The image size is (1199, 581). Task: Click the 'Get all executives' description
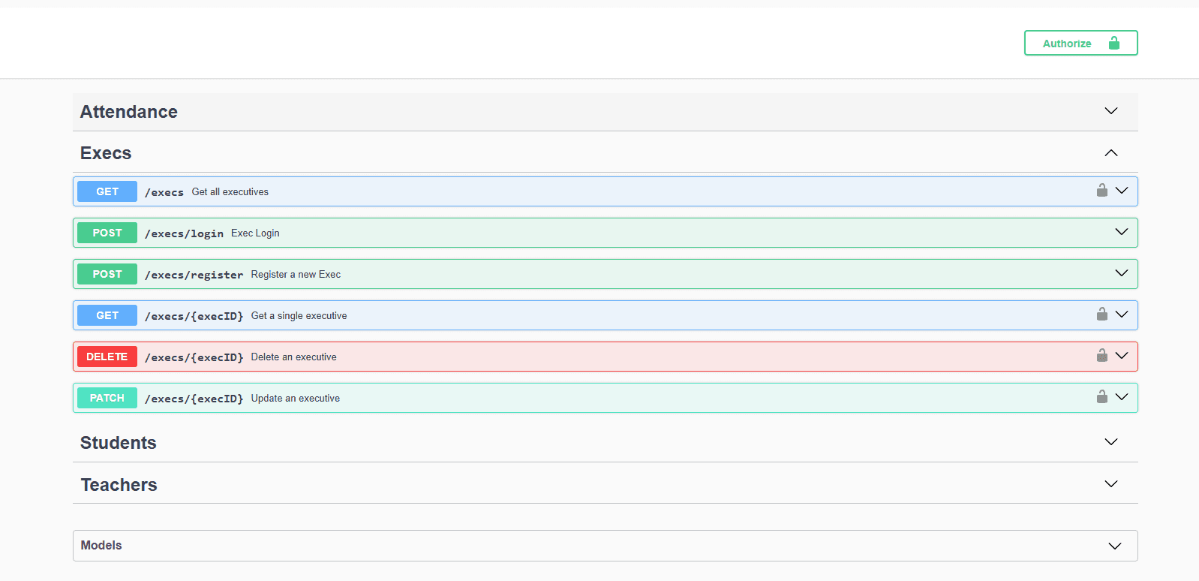coord(230,191)
